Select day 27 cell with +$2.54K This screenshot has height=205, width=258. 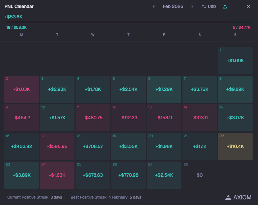(x=164, y=175)
